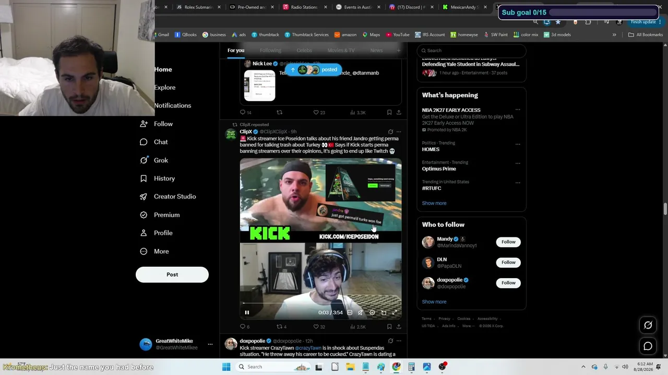Bookmark this page with the star icon
668x375 pixels.
[x=558, y=22]
